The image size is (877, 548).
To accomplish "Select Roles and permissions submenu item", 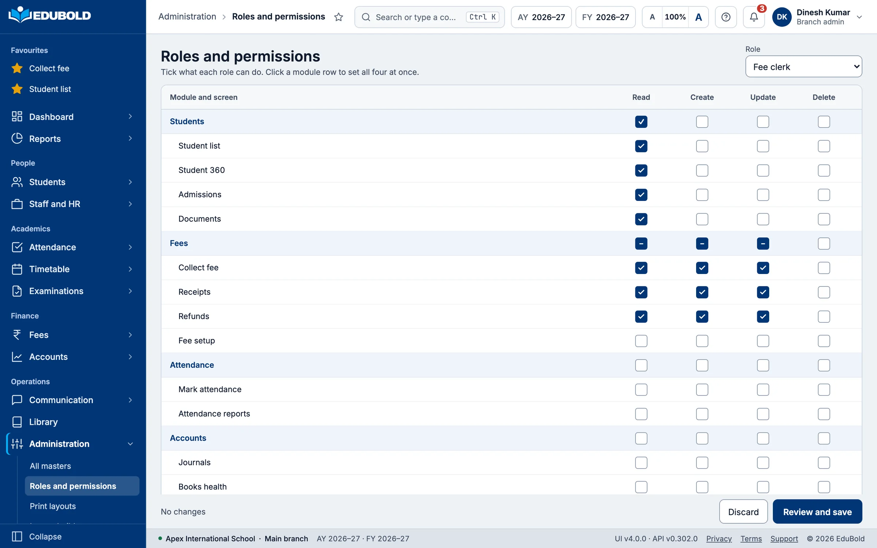I will coord(82,486).
